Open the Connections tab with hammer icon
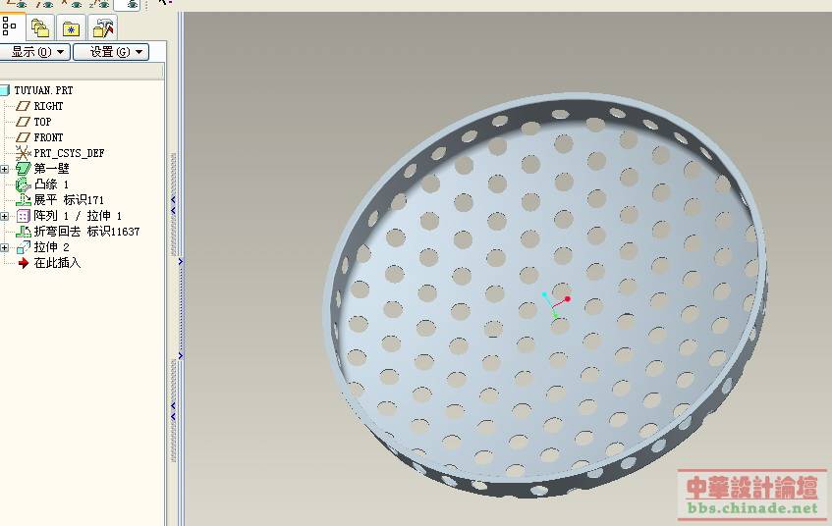Viewport: 832px width, 526px height. click(103, 27)
